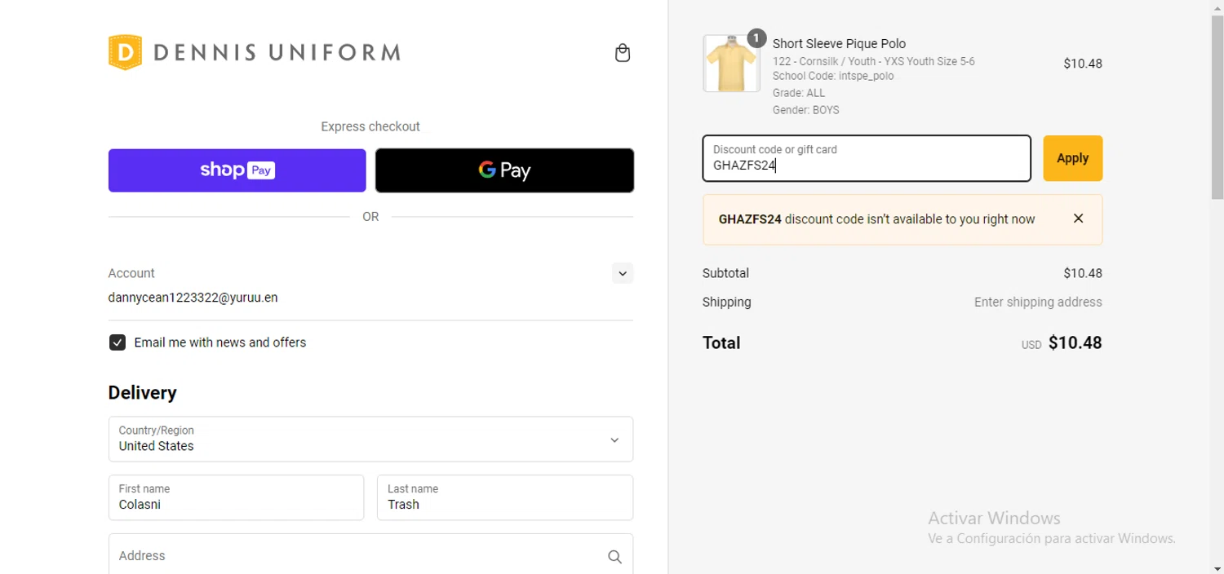Open the Short Sleeve Pique Polo thumbnail
This screenshot has height=574, width=1224.
click(731, 64)
